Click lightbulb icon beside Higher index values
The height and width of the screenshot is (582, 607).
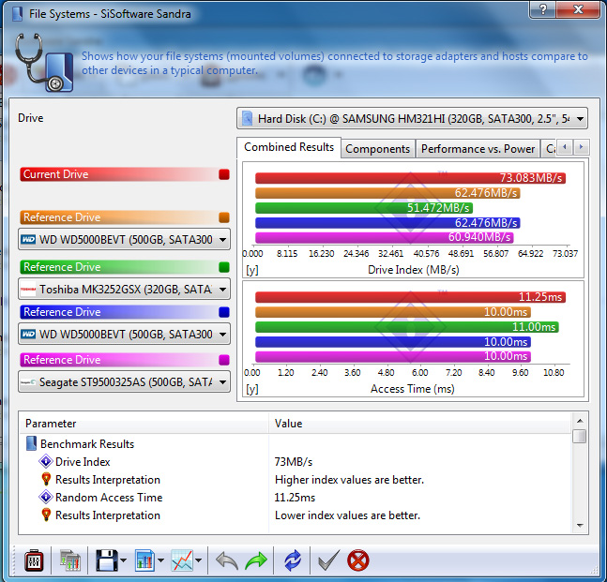[x=46, y=480]
